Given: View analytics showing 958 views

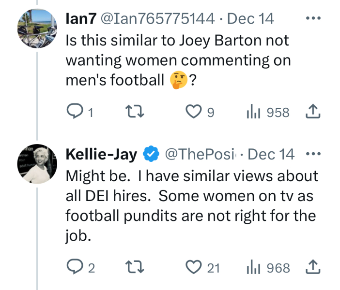Looking at the screenshot, I should (254, 112).
